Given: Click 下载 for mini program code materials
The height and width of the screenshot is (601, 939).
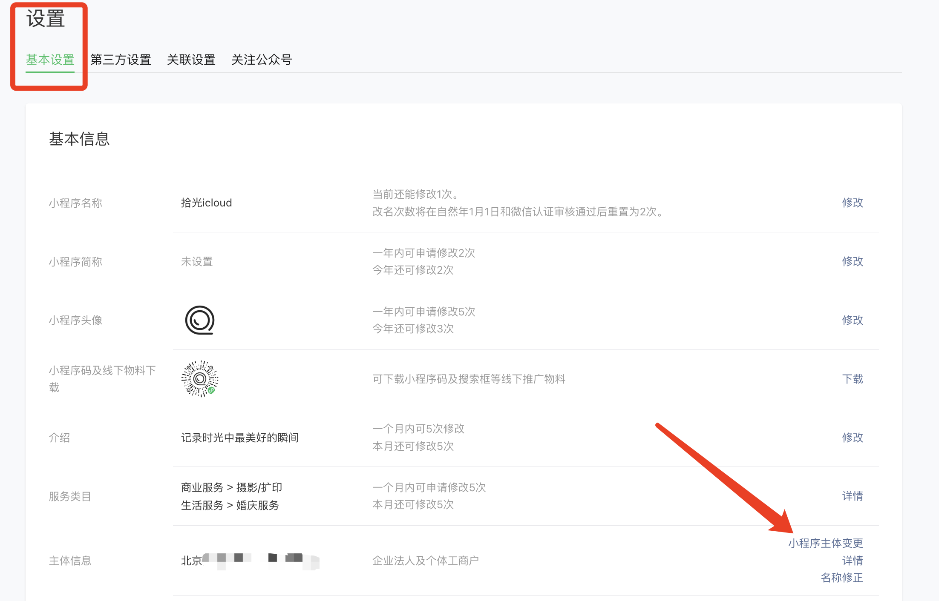Looking at the screenshot, I should point(852,379).
